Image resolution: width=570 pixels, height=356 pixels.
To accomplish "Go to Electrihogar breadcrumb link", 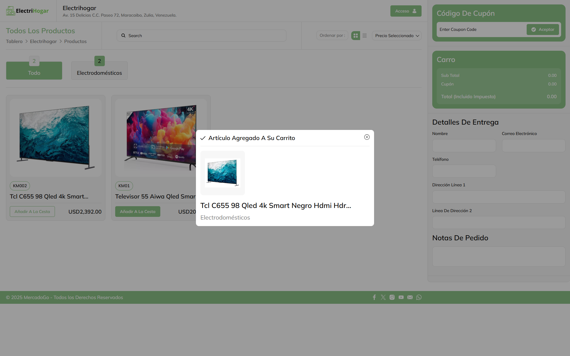I will 43,42.
